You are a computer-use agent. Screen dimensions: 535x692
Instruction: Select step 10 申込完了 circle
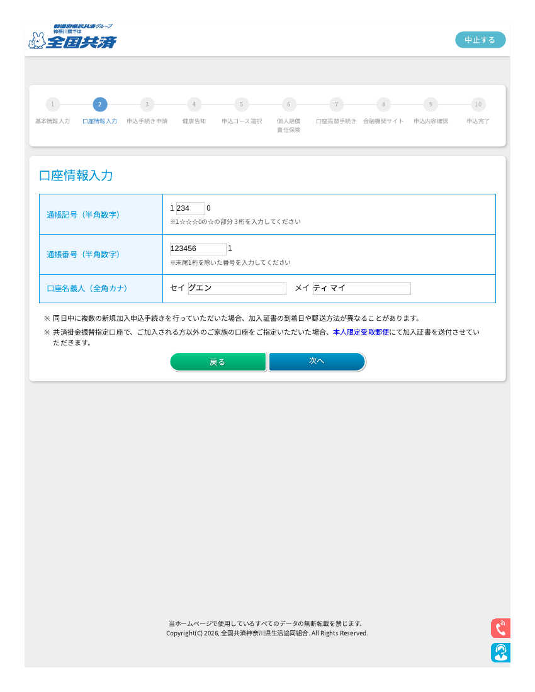[478, 104]
